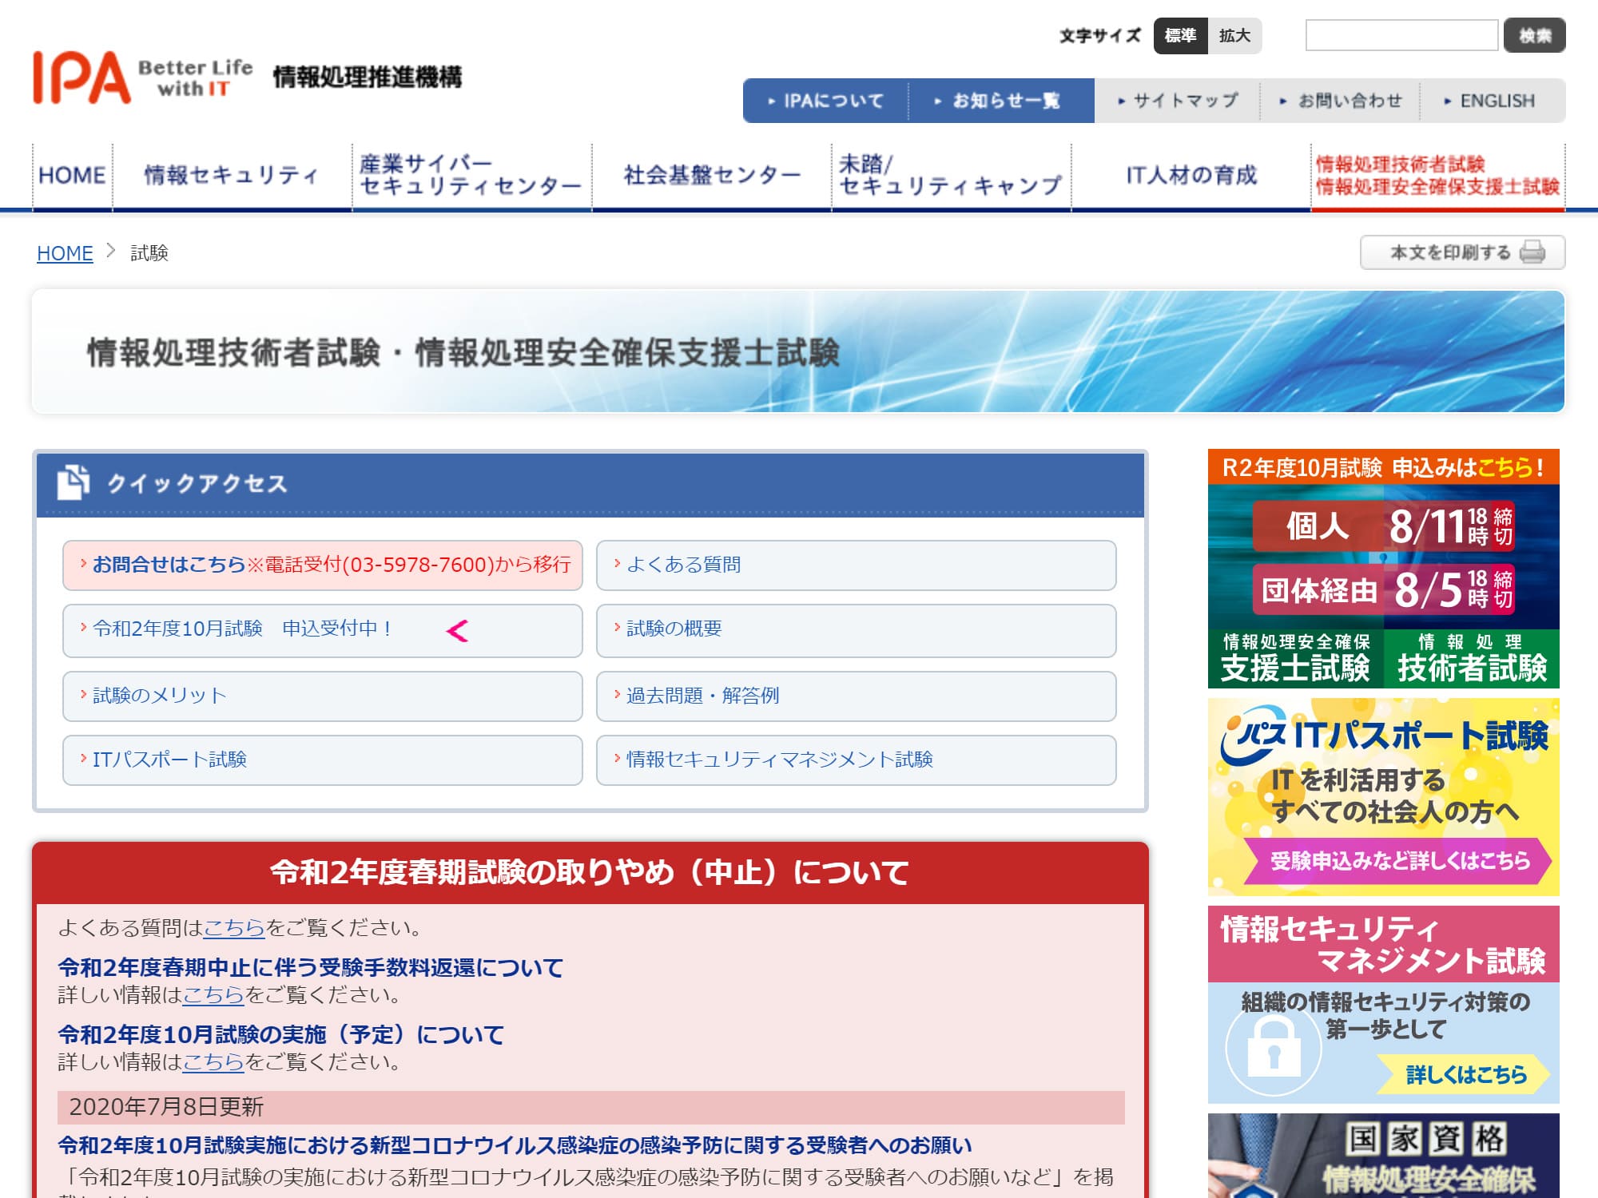Viewport: 1598px width, 1198px height.
Task: Open the 試験のメリット link
Action: tap(323, 696)
